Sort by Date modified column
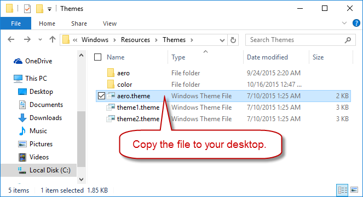Viewport: 363px width, 197px height. click(x=267, y=57)
